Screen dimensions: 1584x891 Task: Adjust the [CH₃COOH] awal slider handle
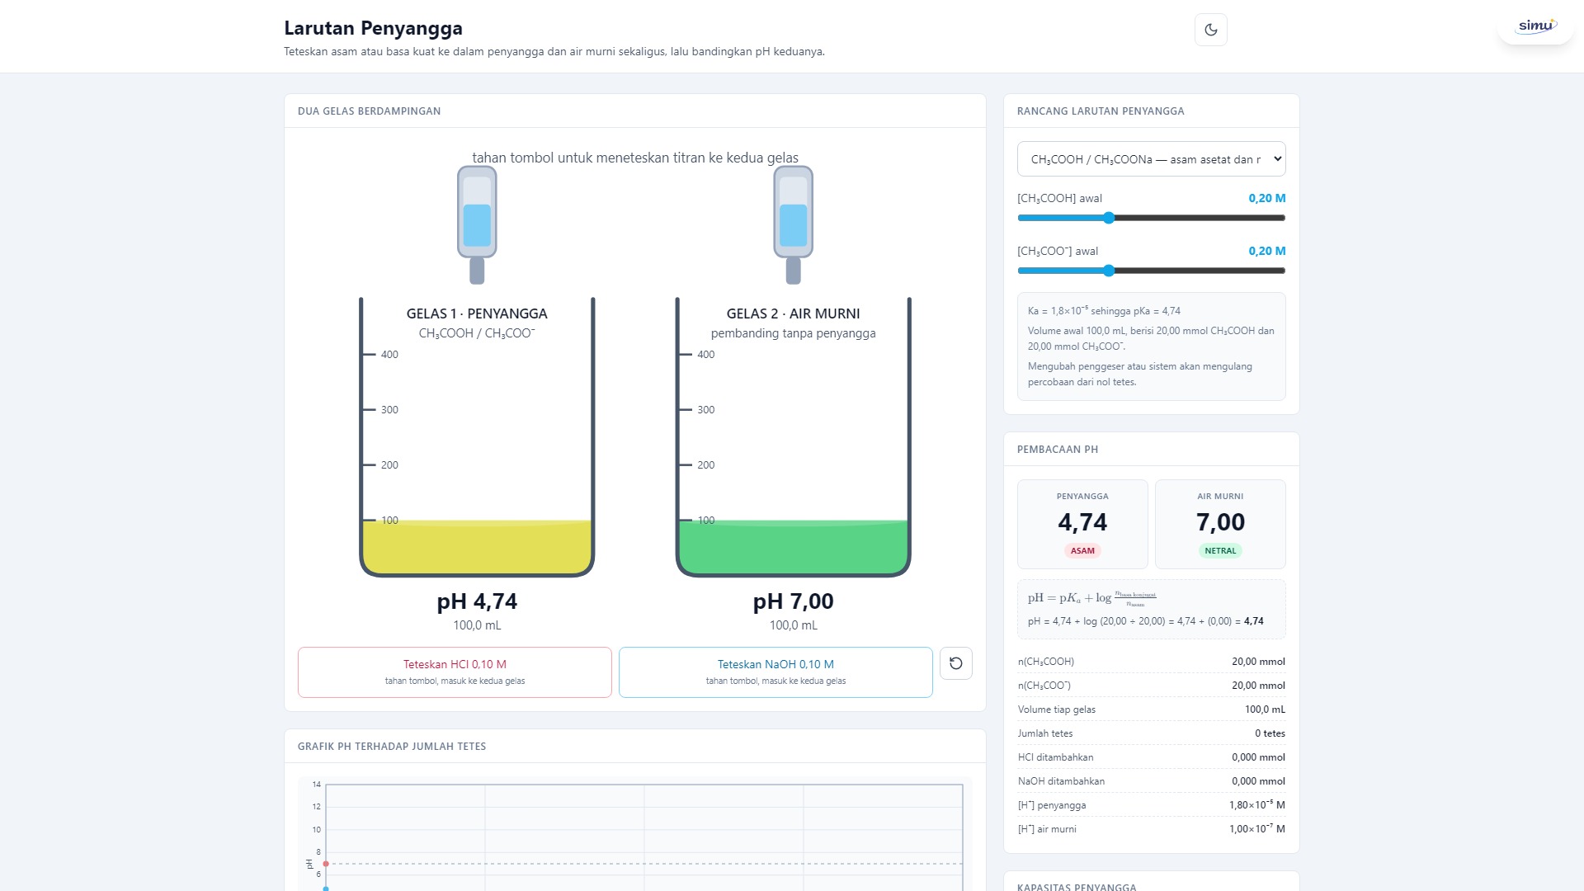(x=1109, y=218)
